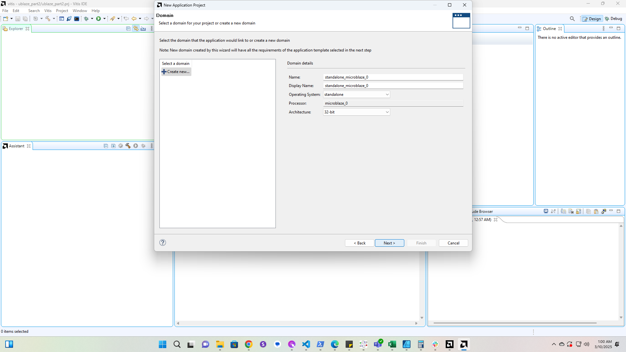The width and height of the screenshot is (626, 352).
Task: Click the Back button
Action: click(x=359, y=243)
